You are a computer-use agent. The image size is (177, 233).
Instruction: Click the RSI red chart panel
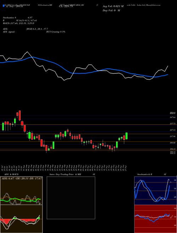coord(155,219)
